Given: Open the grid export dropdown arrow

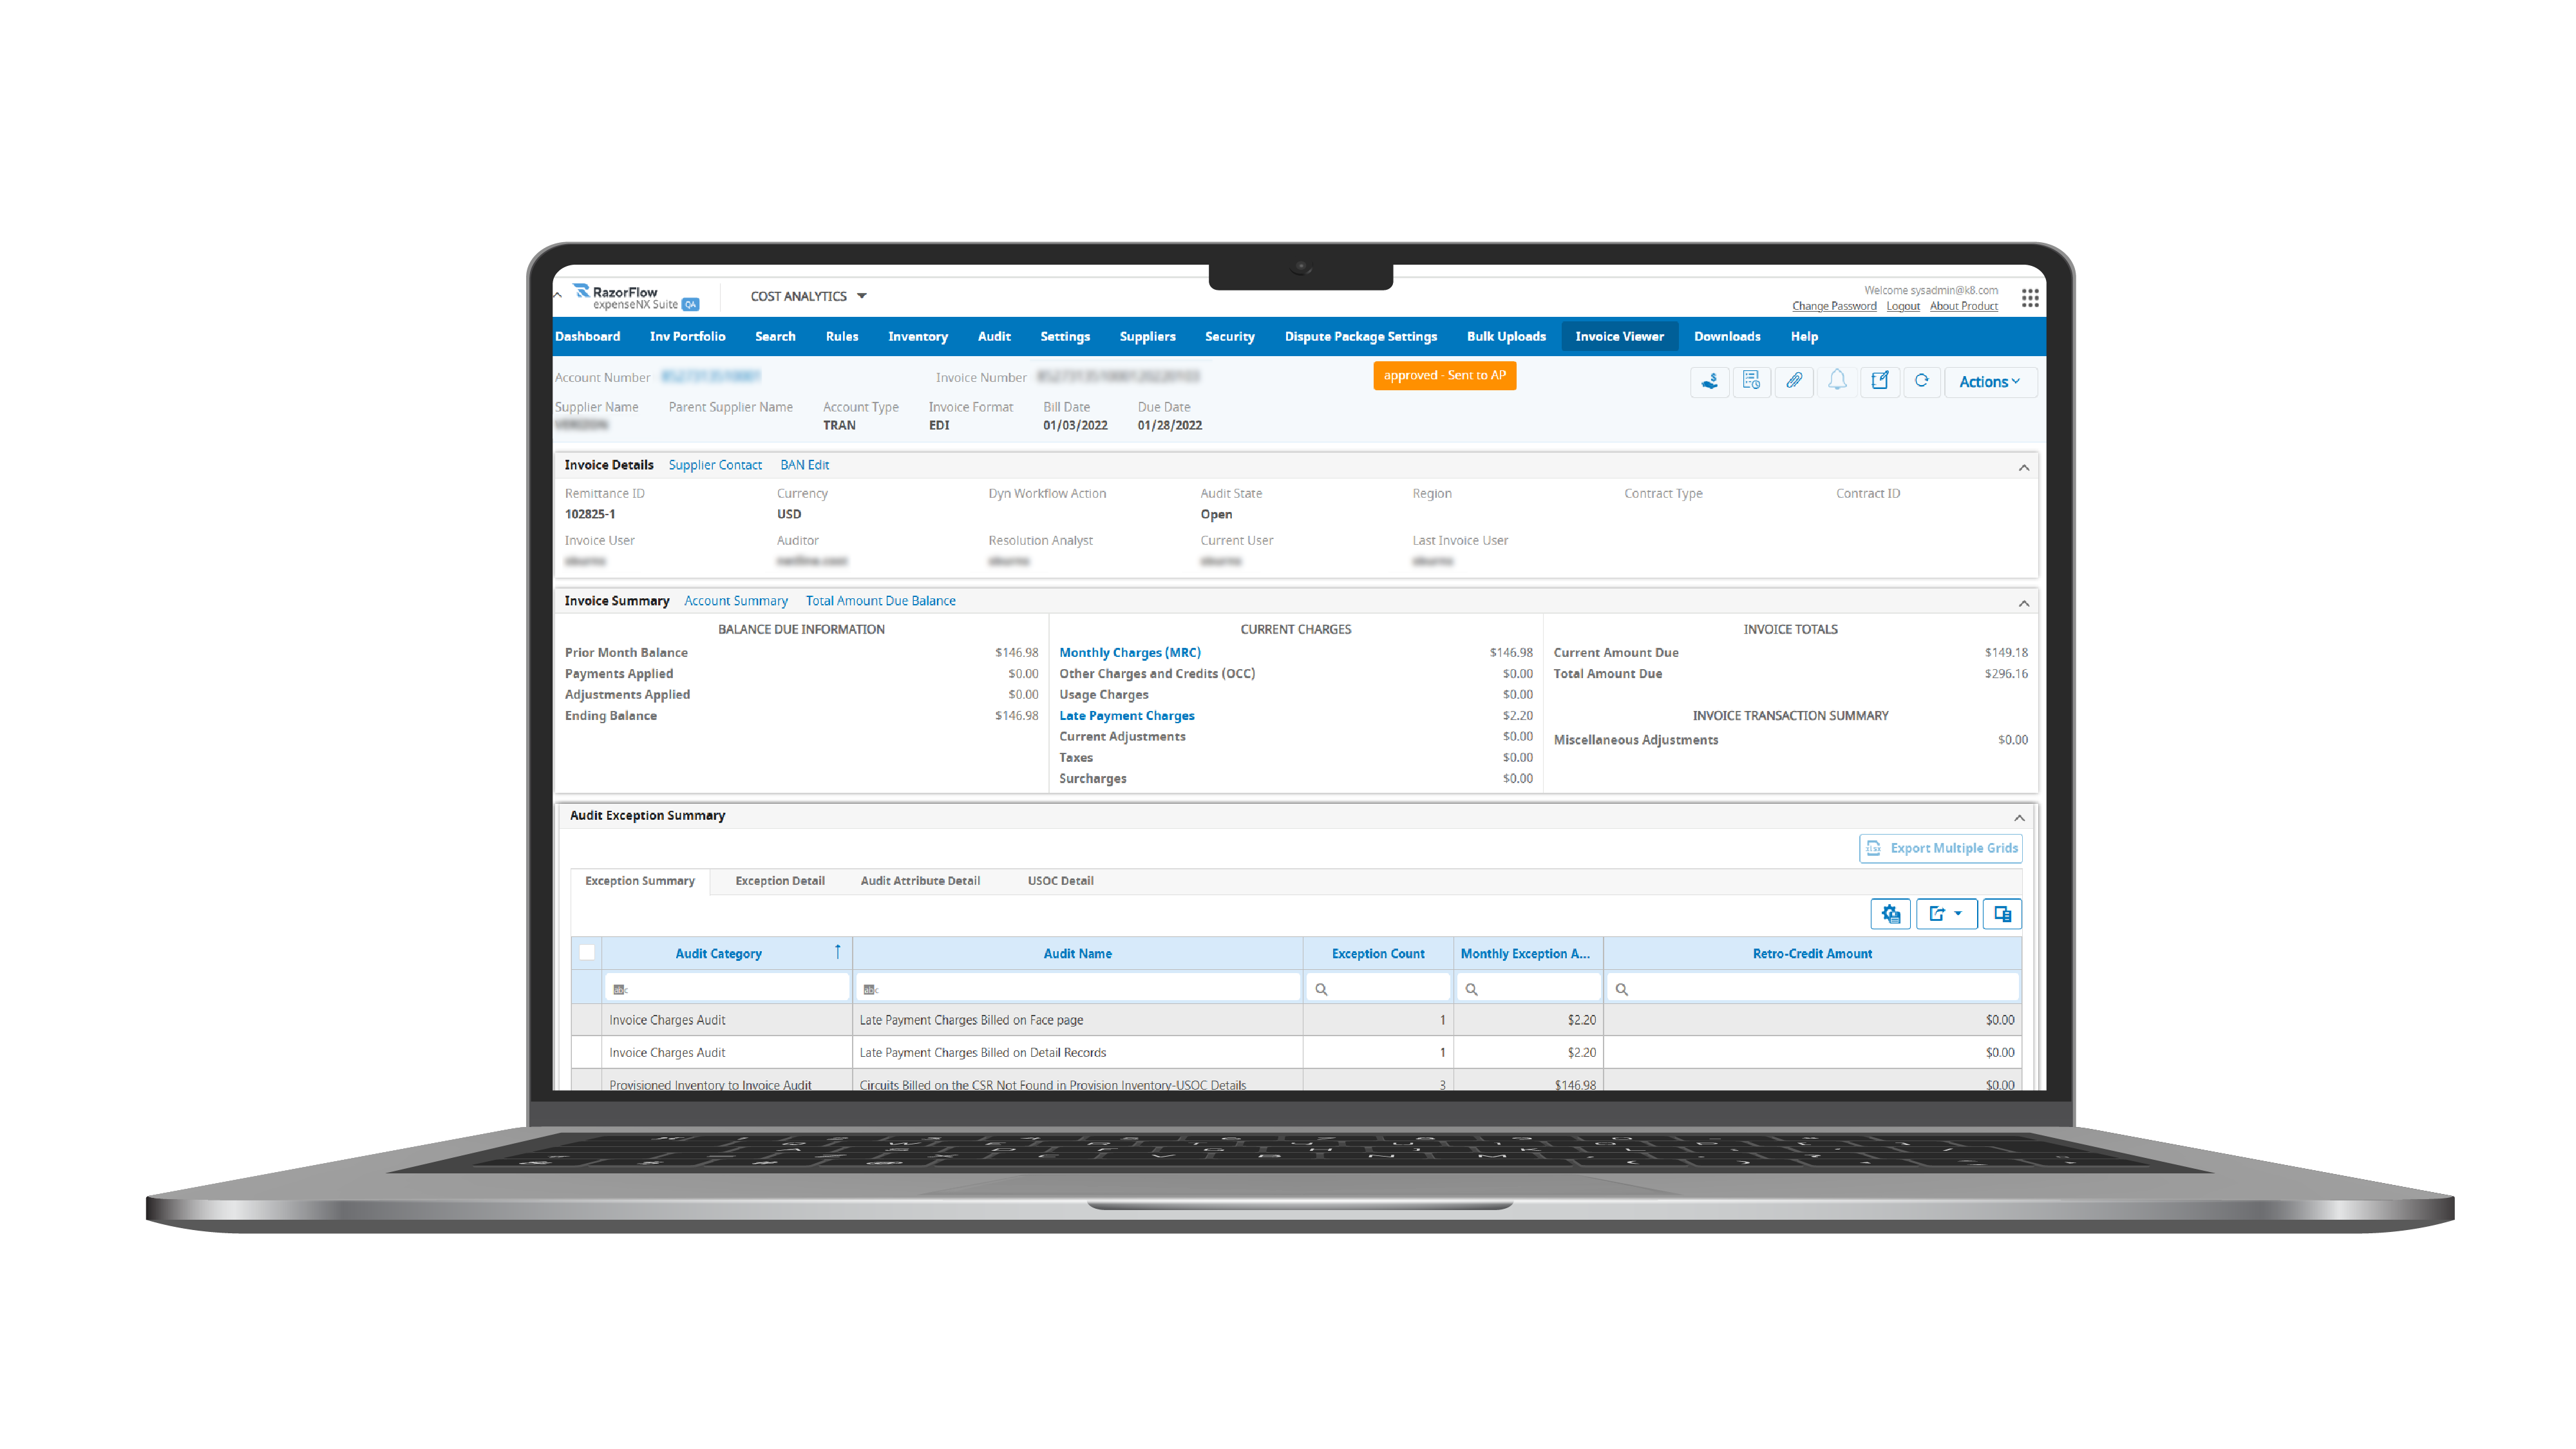Looking at the screenshot, I should click(x=1958, y=913).
